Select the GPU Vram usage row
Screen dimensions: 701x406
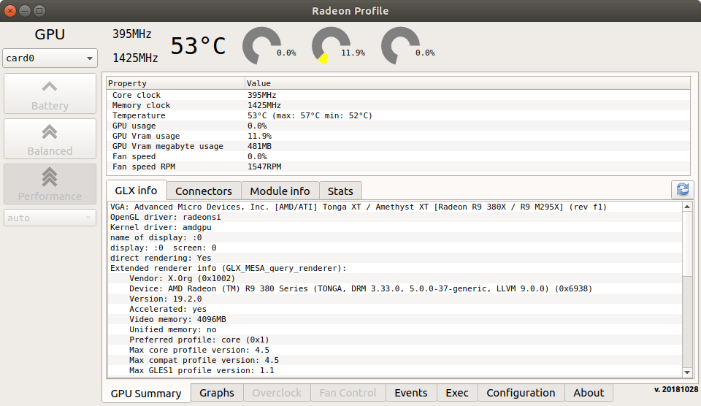pos(399,136)
